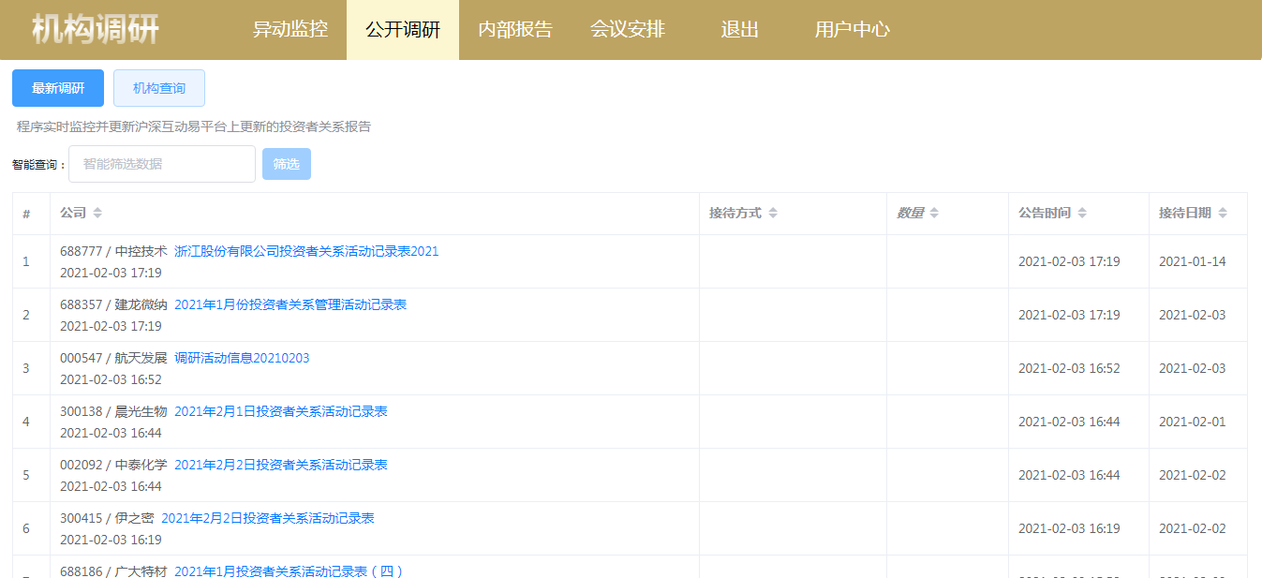This screenshot has width=1262, height=578.
Task: Open 2021年1月份投资者关系管理活动记录表 link
Action: tap(290, 304)
